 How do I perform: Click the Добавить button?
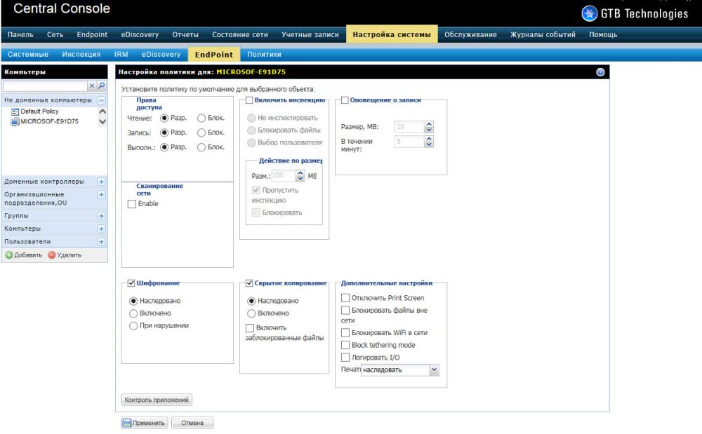point(24,255)
